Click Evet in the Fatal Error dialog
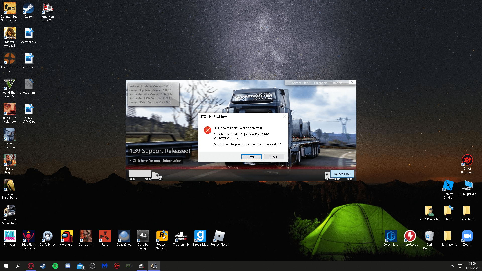 pyautogui.click(x=251, y=157)
